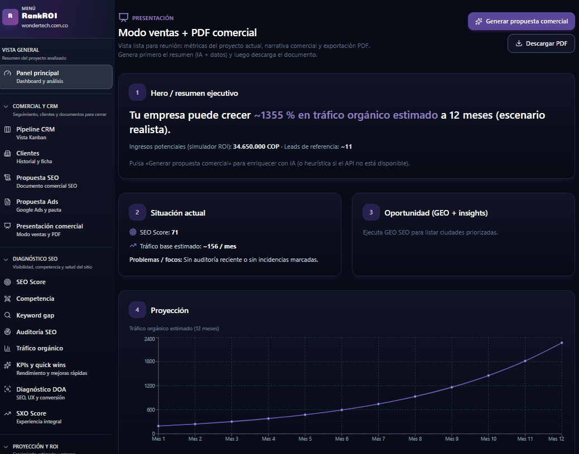
Task: Click the Keyword gap magnifier icon
Action: coord(7,315)
